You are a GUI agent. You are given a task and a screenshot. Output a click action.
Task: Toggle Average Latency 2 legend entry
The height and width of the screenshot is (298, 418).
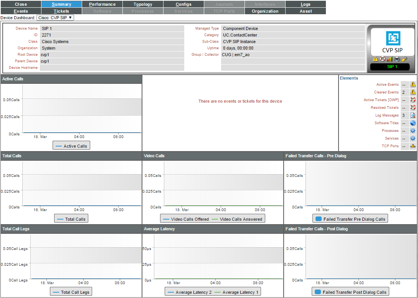click(x=189, y=292)
